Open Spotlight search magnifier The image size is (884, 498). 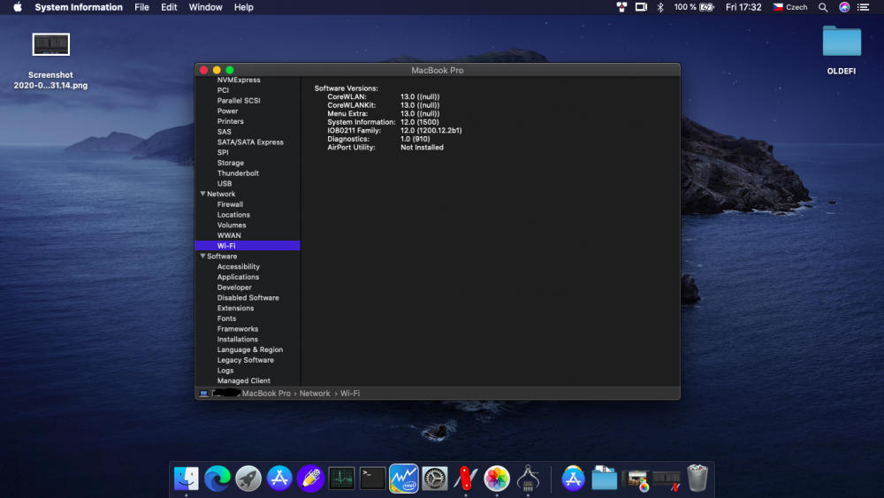(823, 7)
